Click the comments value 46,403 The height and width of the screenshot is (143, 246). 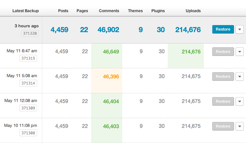click(111, 126)
